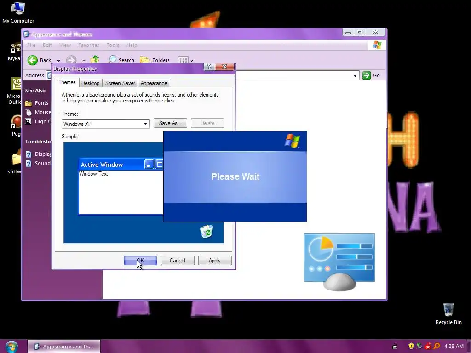This screenshot has height=353, width=471.
Task: Click the sample window minimize button
Action: click(x=149, y=165)
